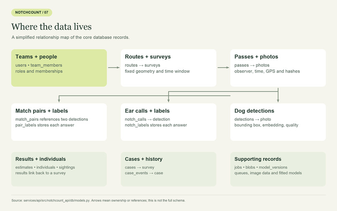This screenshot has height=211, width=337.
Task: Select the Ear calls + labels heading
Action: 147,111
